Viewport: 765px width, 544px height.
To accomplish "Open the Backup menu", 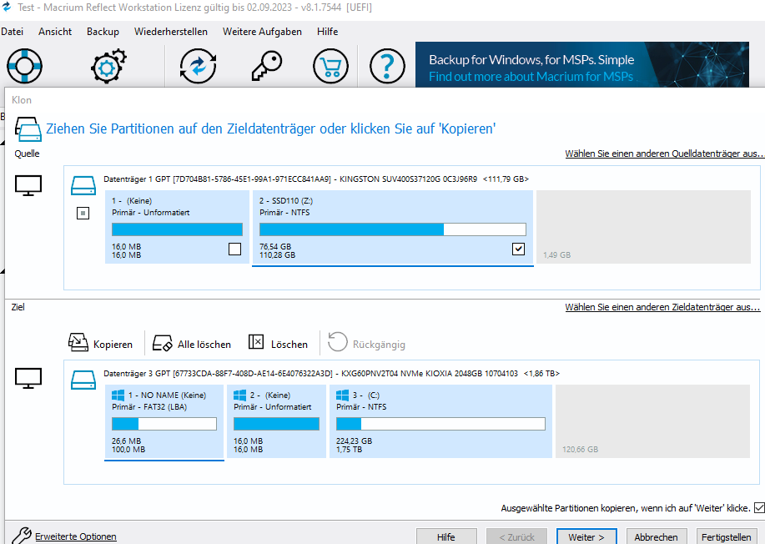I will click(x=103, y=32).
